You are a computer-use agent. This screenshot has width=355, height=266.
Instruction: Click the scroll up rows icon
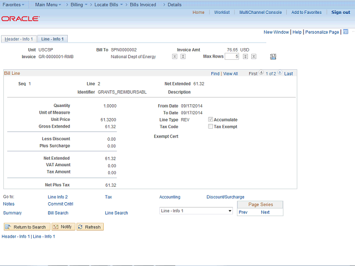pyautogui.click(x=182, y=57)
